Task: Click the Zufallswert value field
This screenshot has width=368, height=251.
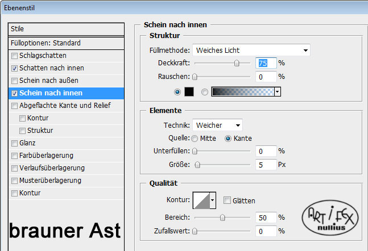Action: [266, 231]
